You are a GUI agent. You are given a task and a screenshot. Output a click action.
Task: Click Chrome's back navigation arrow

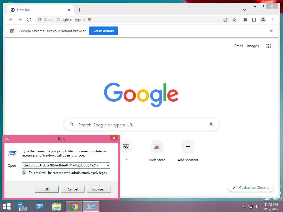[11, 20]
